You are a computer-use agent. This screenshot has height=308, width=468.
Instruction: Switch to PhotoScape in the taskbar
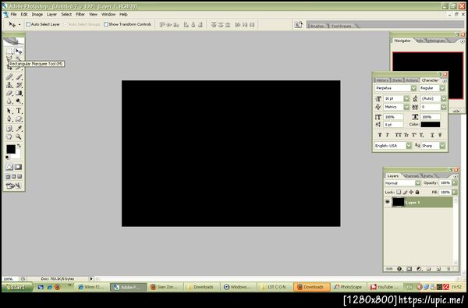348,287
